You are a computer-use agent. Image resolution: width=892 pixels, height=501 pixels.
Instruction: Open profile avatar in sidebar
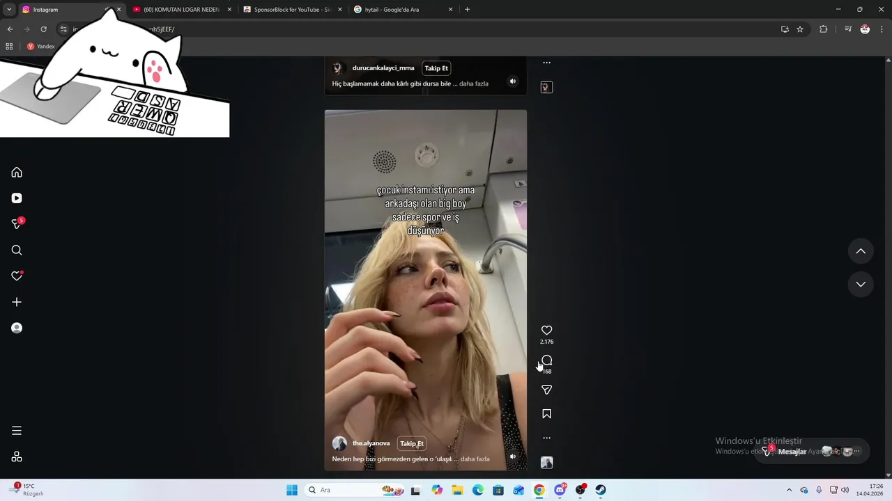17,328
